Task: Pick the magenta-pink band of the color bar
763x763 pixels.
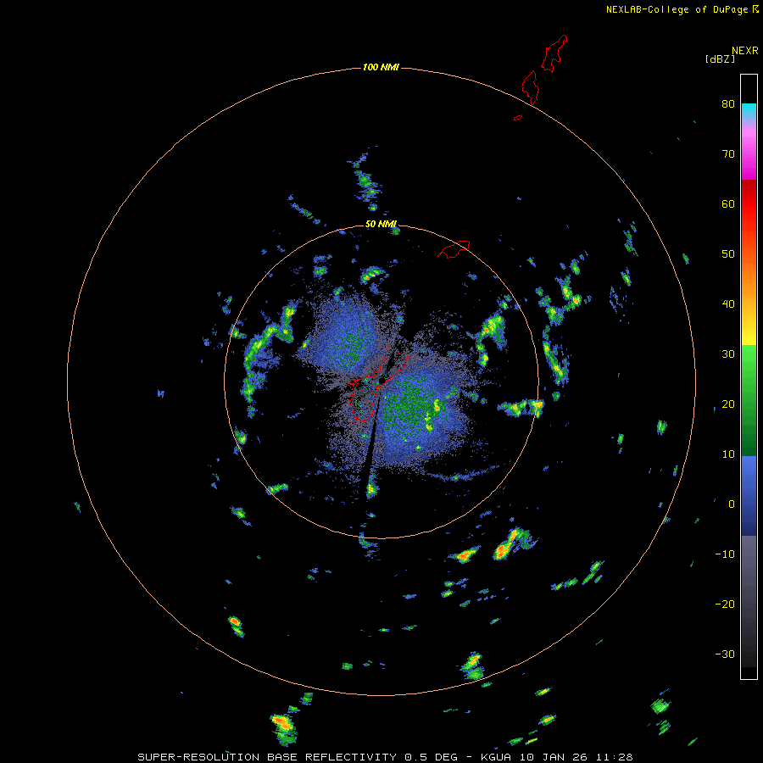Action: tap(749, 156)
